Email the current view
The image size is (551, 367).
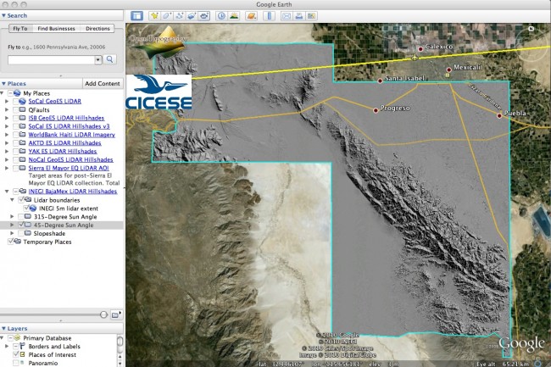pyautogui.click(x=287, y=16)
